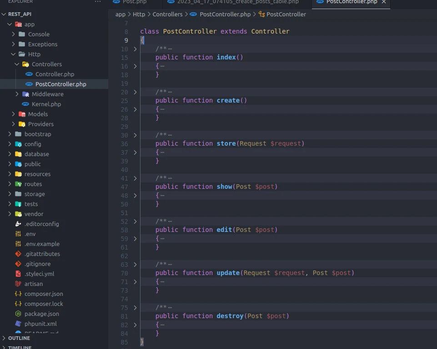Viewport: 437px width, 349px height.
Task: Unfold the index function body
Action: pos(135,66)
